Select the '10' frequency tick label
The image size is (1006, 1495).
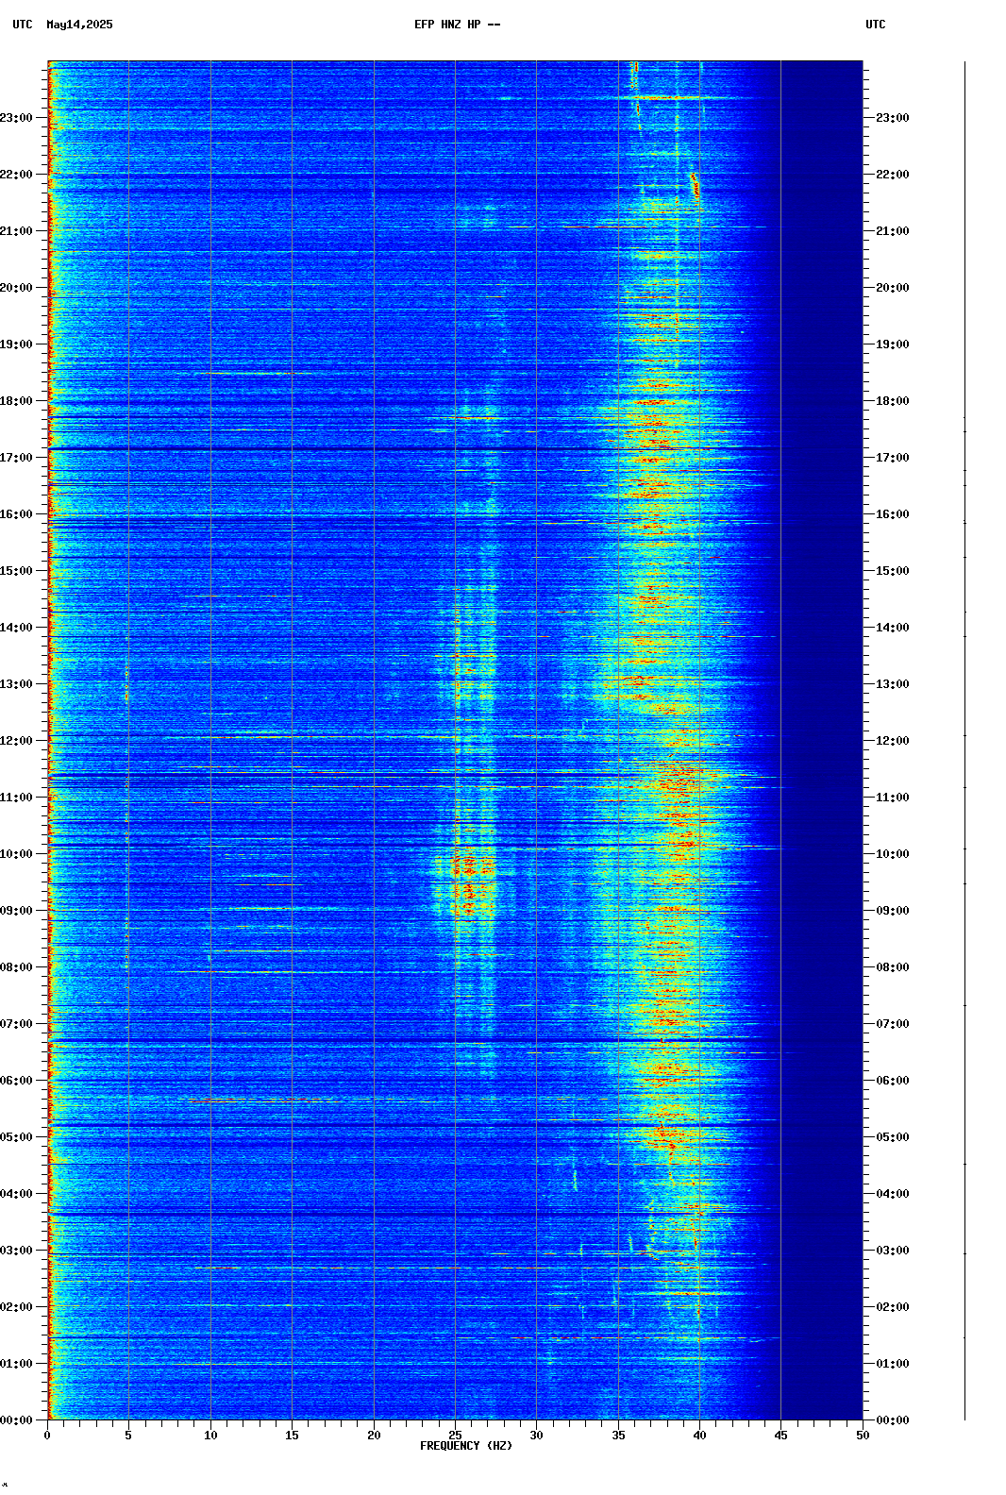[x=210, y=1436]
